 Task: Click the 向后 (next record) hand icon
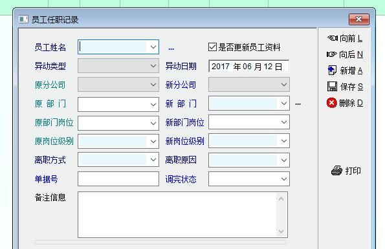click(x=331, y=54)
